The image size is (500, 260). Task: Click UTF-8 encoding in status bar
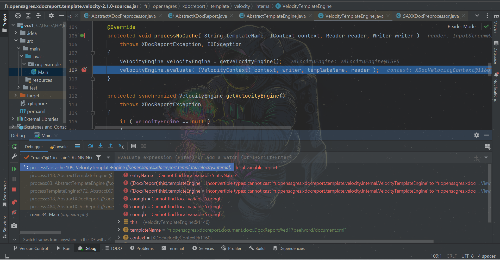click(x=467, y=256)
